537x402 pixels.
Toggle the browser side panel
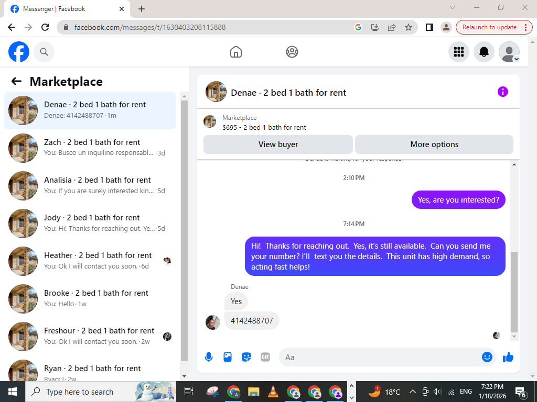[x=429, y=27]
